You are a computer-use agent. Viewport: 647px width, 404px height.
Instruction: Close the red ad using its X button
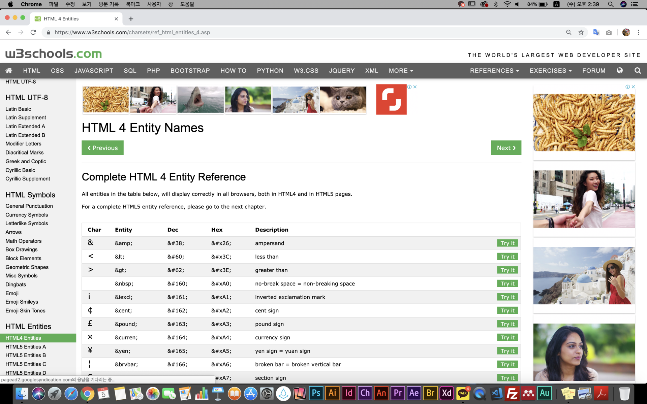(x=415, y=87)
